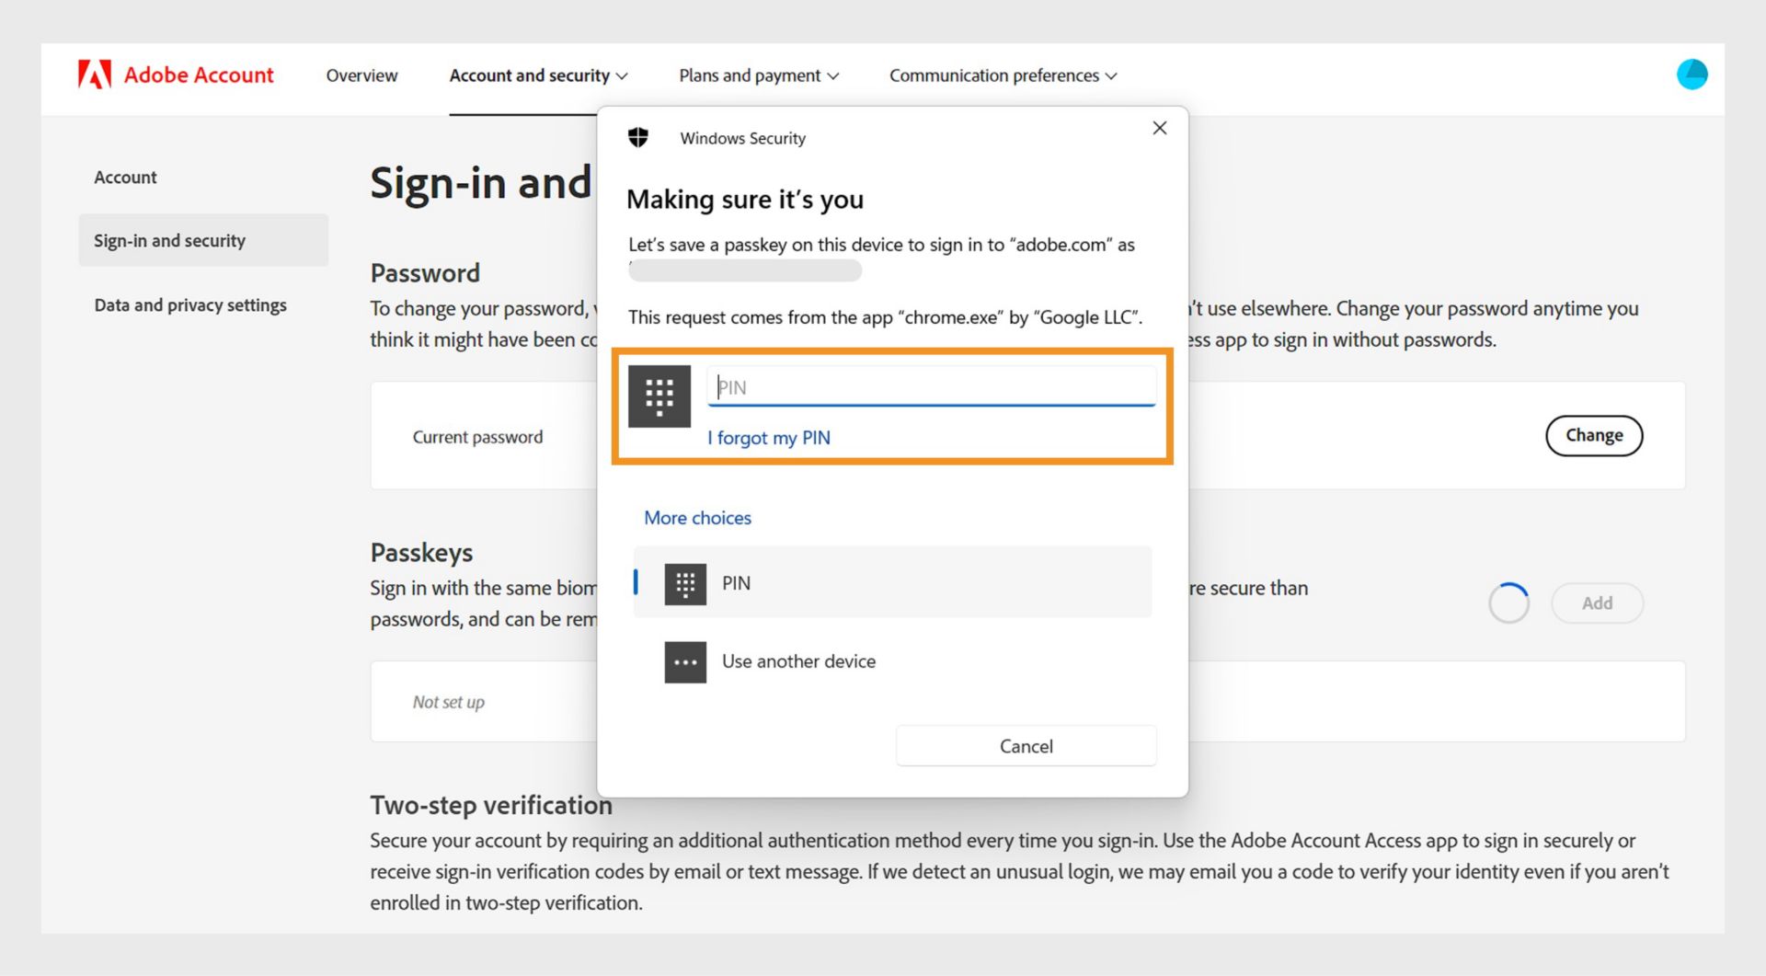Click the PIN keypad icon under More choices
The height and width of the screenshot is (976, 1766).
(x=684, y=582)
